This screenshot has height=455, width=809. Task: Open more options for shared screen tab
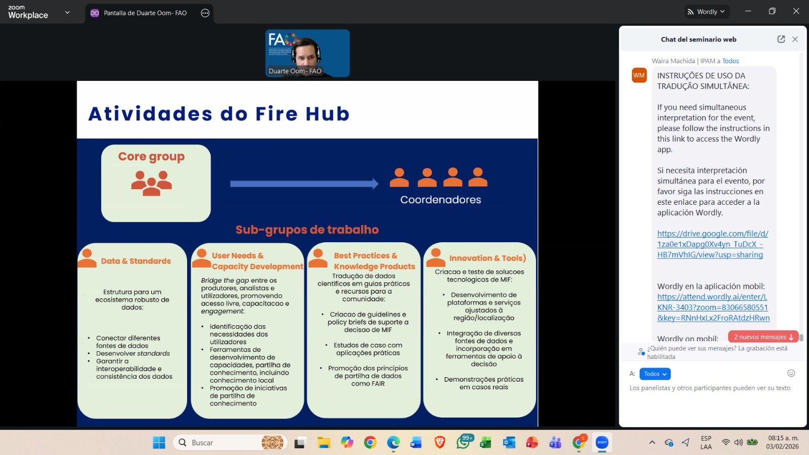[205, 13]
